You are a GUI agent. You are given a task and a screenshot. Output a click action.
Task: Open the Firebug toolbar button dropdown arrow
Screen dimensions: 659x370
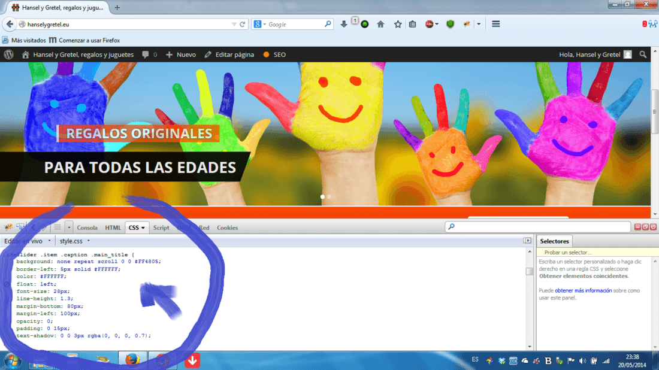coord(479,25)
